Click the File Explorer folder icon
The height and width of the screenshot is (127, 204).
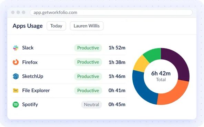tap(16, 91)
